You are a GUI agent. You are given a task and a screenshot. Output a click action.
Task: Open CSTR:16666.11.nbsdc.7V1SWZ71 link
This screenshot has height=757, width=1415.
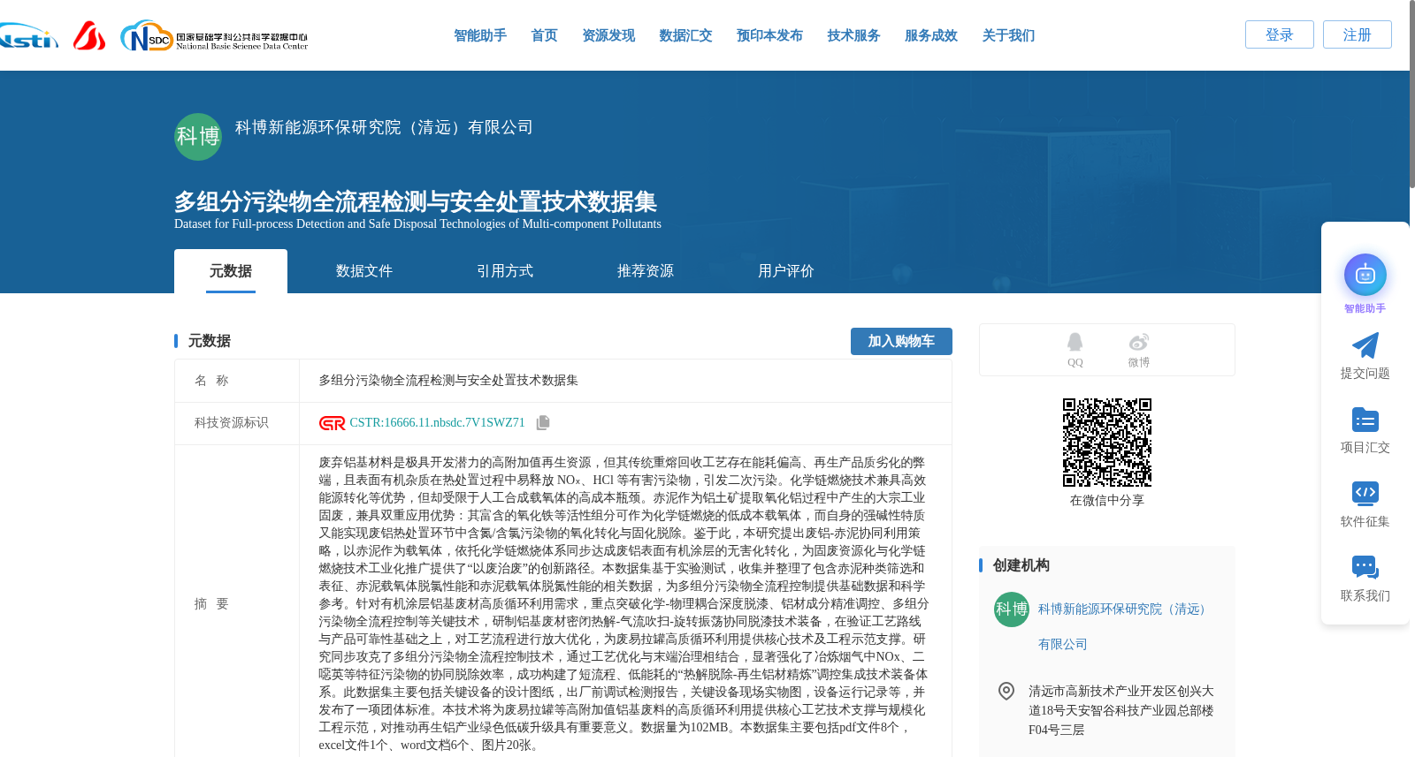pyautogui.click(x=437, y=423)
